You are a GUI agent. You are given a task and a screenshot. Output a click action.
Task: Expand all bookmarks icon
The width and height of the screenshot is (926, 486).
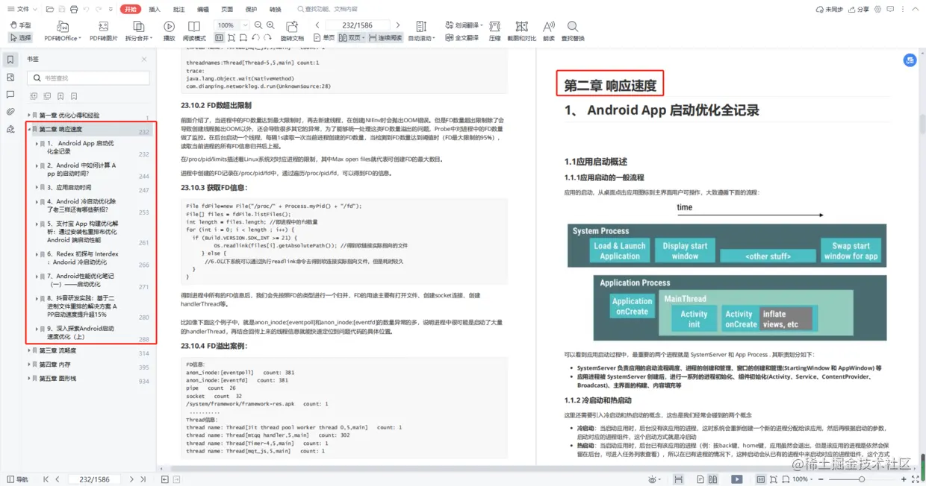pyautogui.click(x=34, y=95)
